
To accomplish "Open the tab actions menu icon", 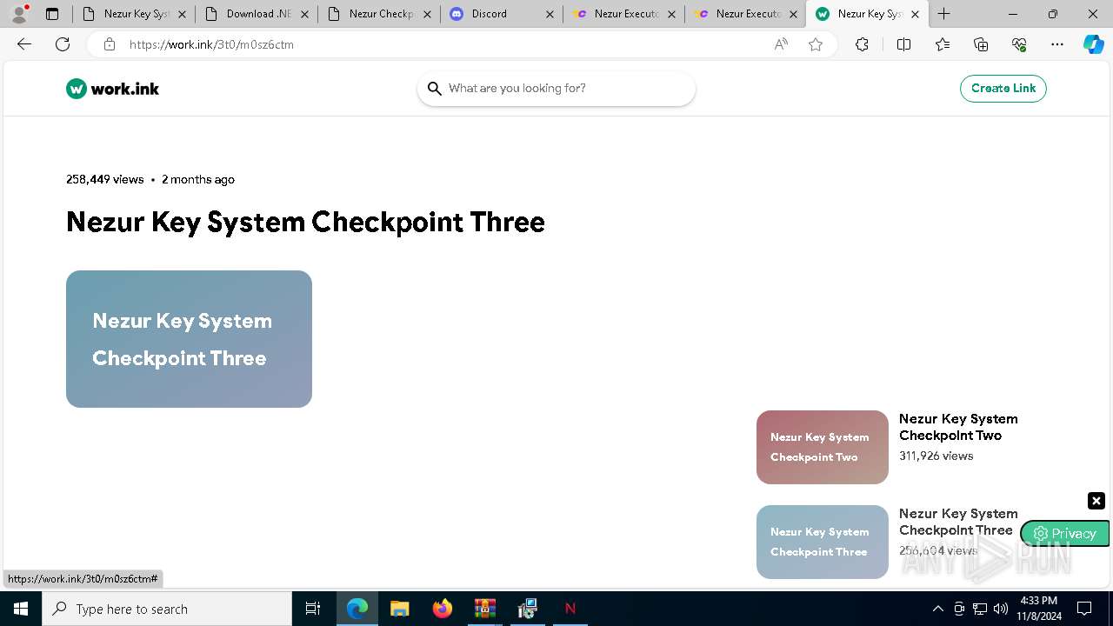I will pyautogui.click(x=52, y=14).
